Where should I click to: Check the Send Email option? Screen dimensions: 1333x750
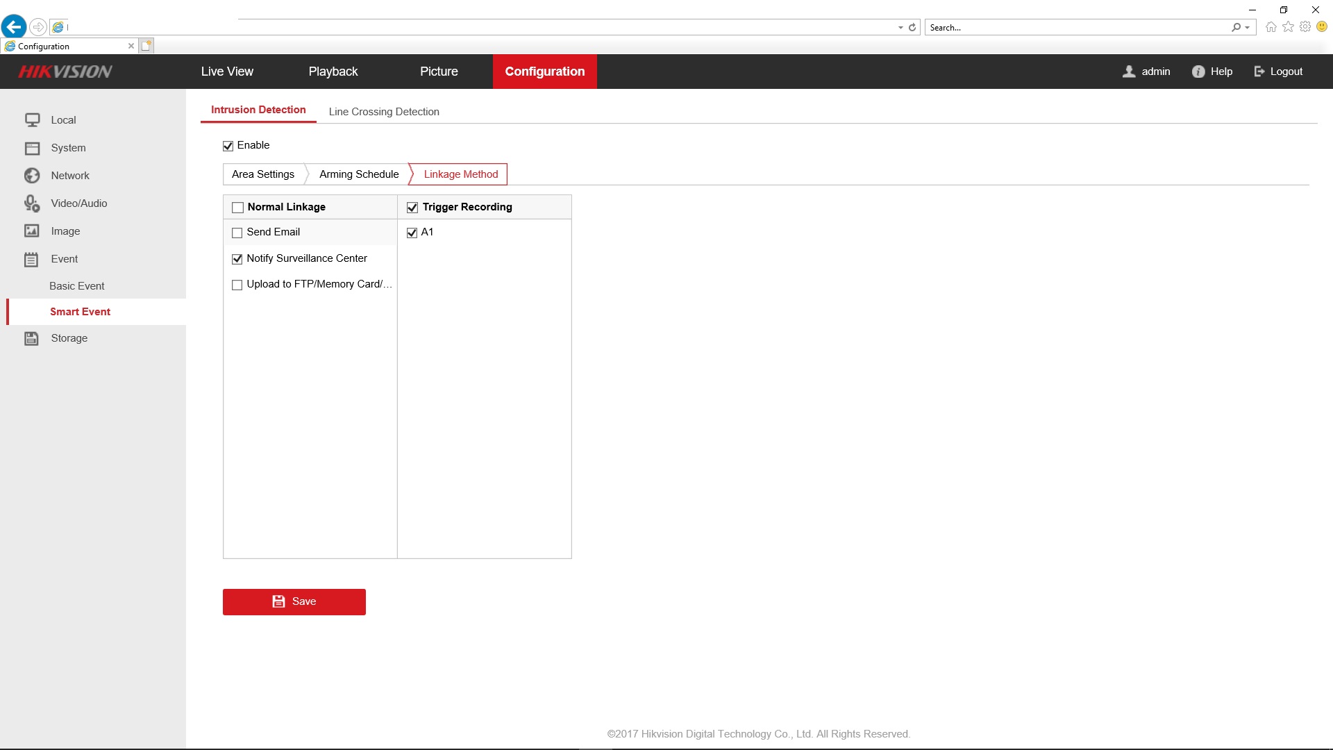pyautogui.click(x=237, y=233)
